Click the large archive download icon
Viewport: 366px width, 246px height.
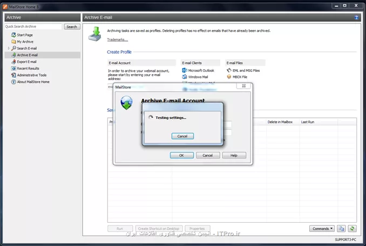95,34
